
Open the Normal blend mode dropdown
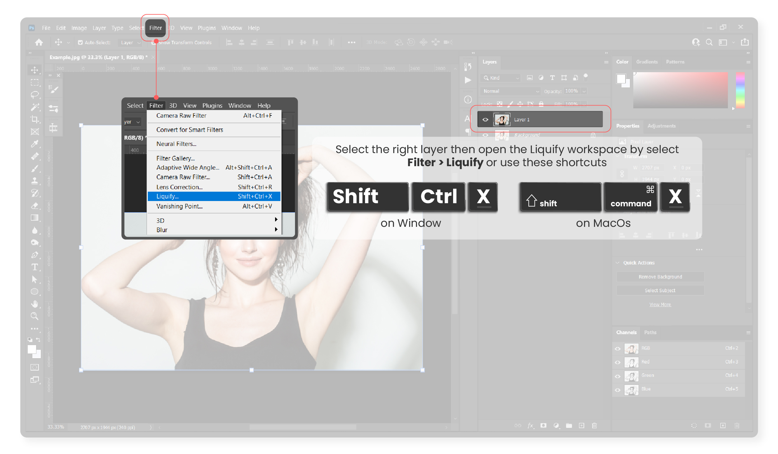coord(510,91)
